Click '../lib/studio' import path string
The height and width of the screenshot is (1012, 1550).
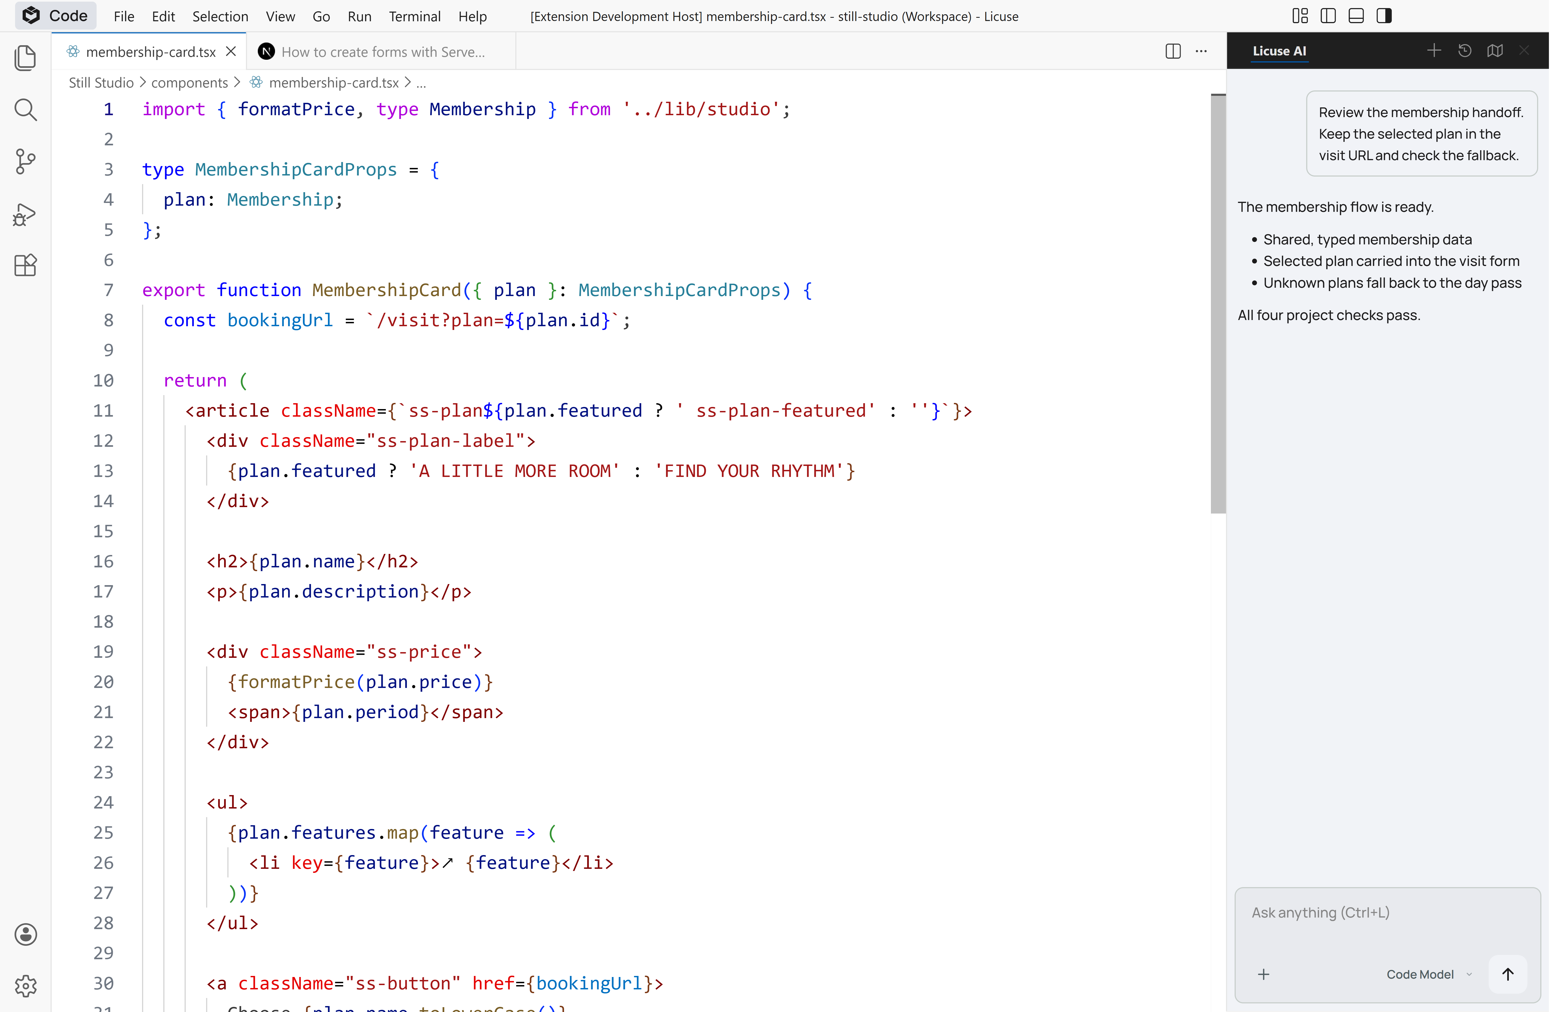(x=702, y=109)
